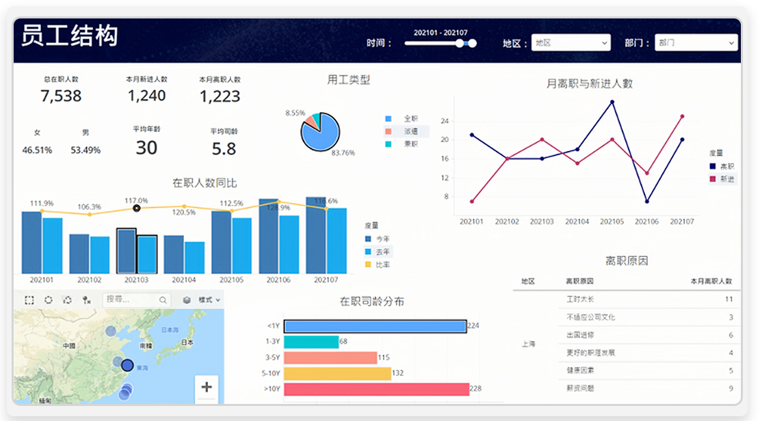Click highlighted dark blue bubble near 東海
760x421 pixels.
(x=127, y=365)
